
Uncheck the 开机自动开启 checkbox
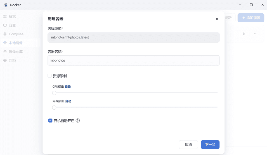50,120
